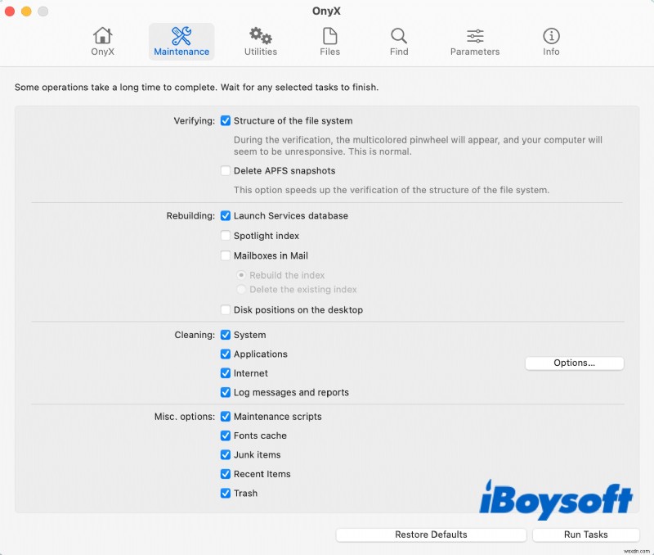The image size is (654, 555).
Task: Check Mailboxes in Mail
Action: (226, 255)
